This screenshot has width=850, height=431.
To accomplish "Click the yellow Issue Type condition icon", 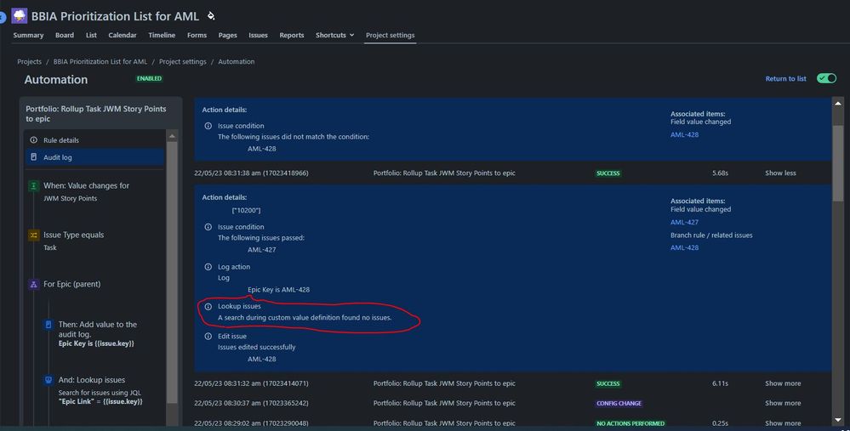I will coord(34,235).
